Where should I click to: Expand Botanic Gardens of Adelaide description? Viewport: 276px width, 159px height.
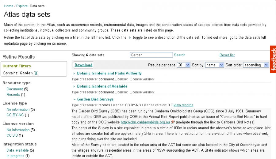click(74, 86)
